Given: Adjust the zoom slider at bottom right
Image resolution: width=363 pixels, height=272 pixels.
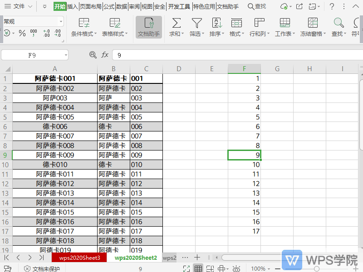Looking at the screenshot, I should (317, 268).
